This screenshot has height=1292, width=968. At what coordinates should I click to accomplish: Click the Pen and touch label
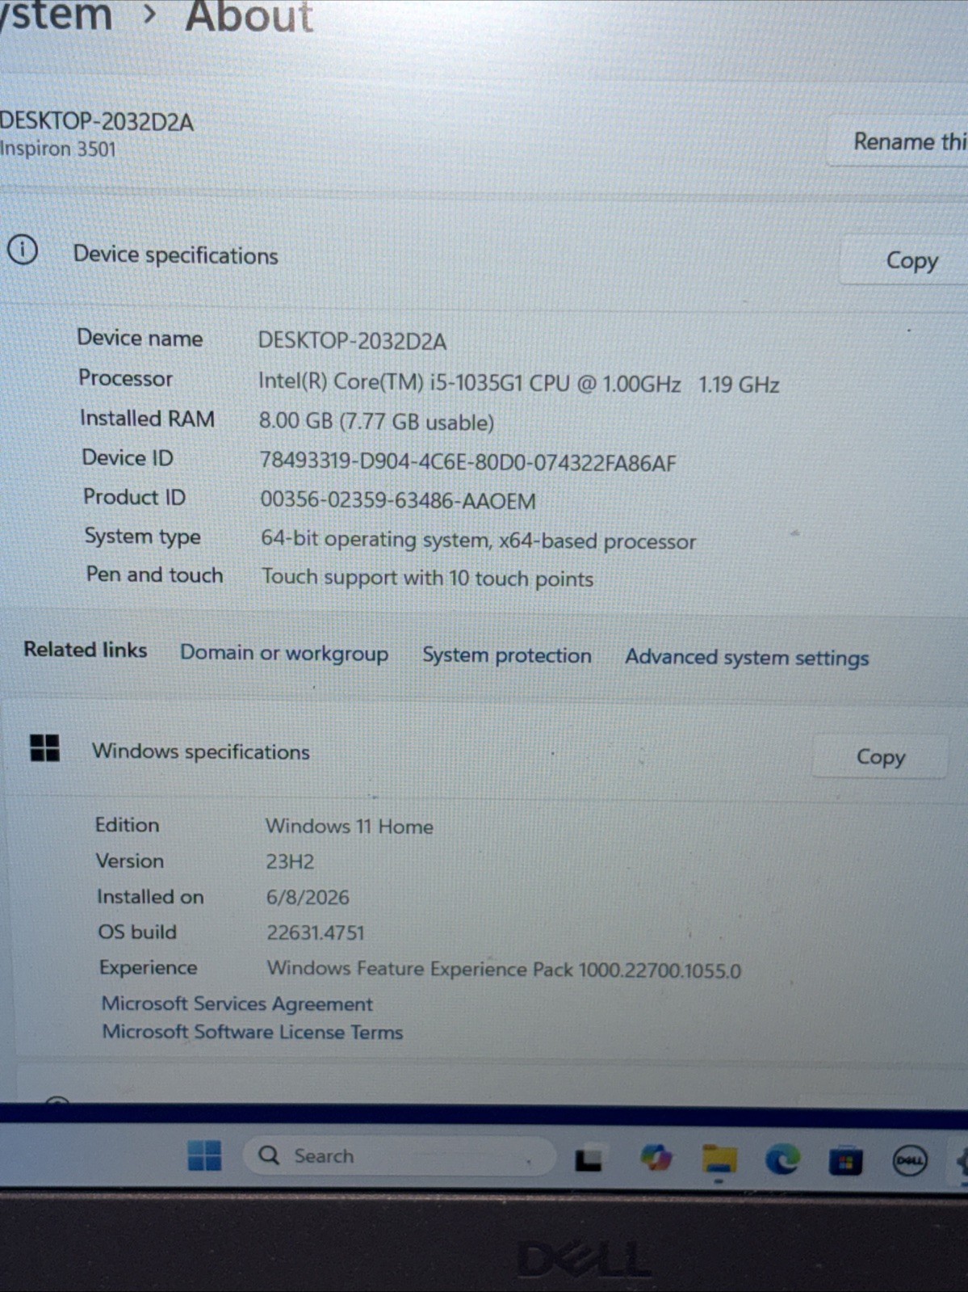[x=154, y=574]
